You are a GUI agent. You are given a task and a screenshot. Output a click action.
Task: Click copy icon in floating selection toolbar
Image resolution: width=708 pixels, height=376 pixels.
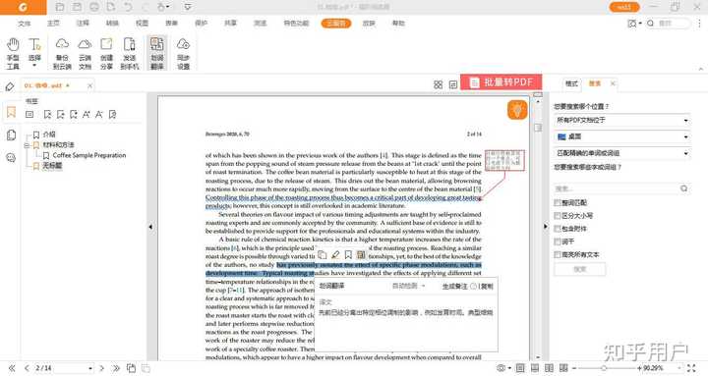pyautogui.click(x=322, y=254)
